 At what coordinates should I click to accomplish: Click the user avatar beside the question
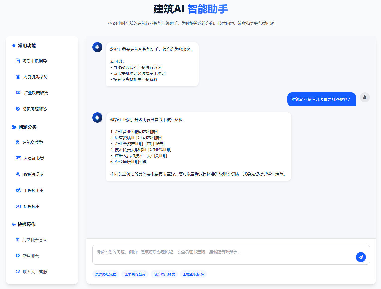365,97
